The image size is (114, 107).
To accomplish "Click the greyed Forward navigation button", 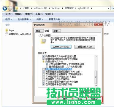I will [x=10, y=8].
